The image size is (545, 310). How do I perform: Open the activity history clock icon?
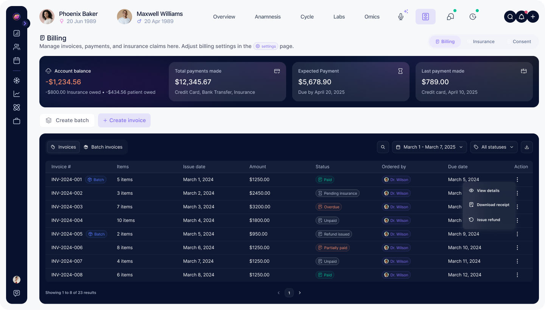click(472, 17)
